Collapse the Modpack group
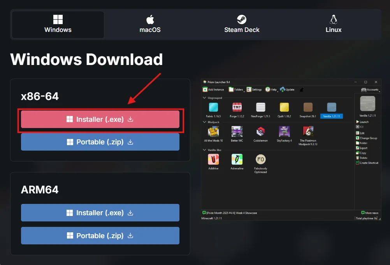This screenshot has width=390, height=265. (205, 122)
